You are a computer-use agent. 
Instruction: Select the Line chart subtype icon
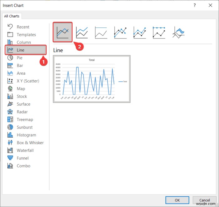click(x=63, y=32)
